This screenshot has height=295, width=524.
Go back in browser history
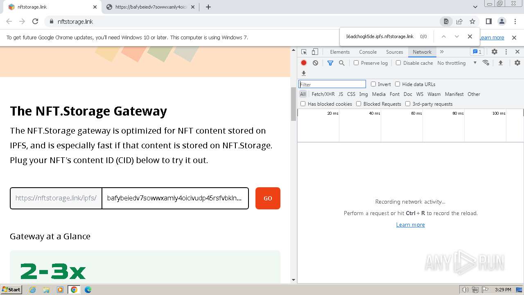(9, 22)
